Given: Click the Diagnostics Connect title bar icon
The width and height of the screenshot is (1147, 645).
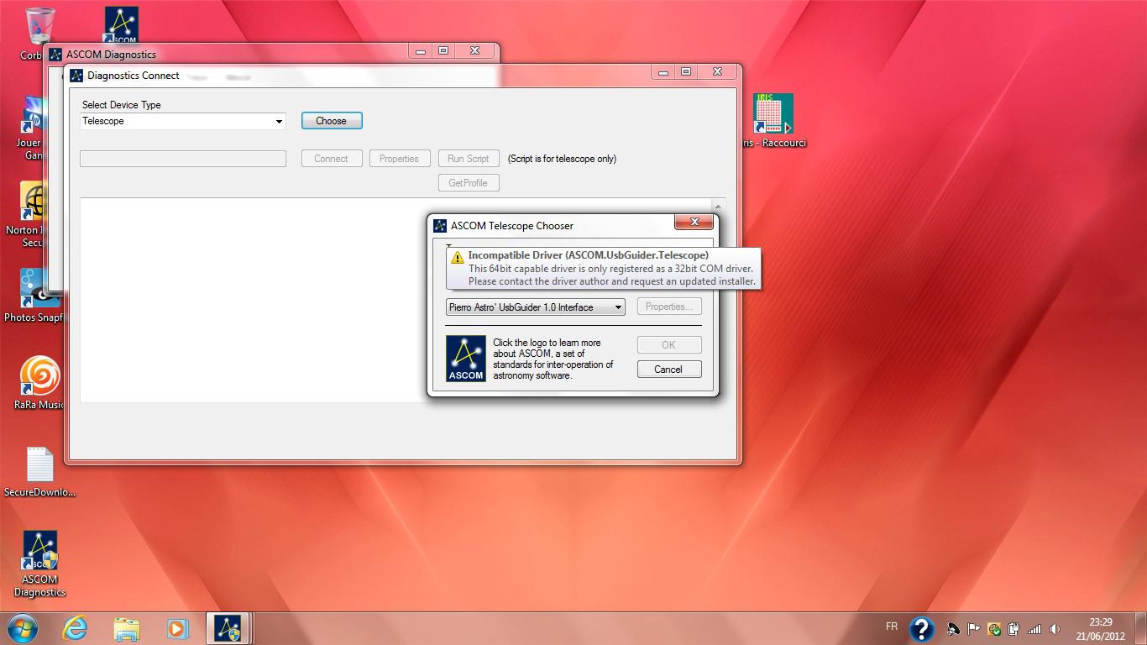Looking at the screenshot, I should [x=76, y=76].
